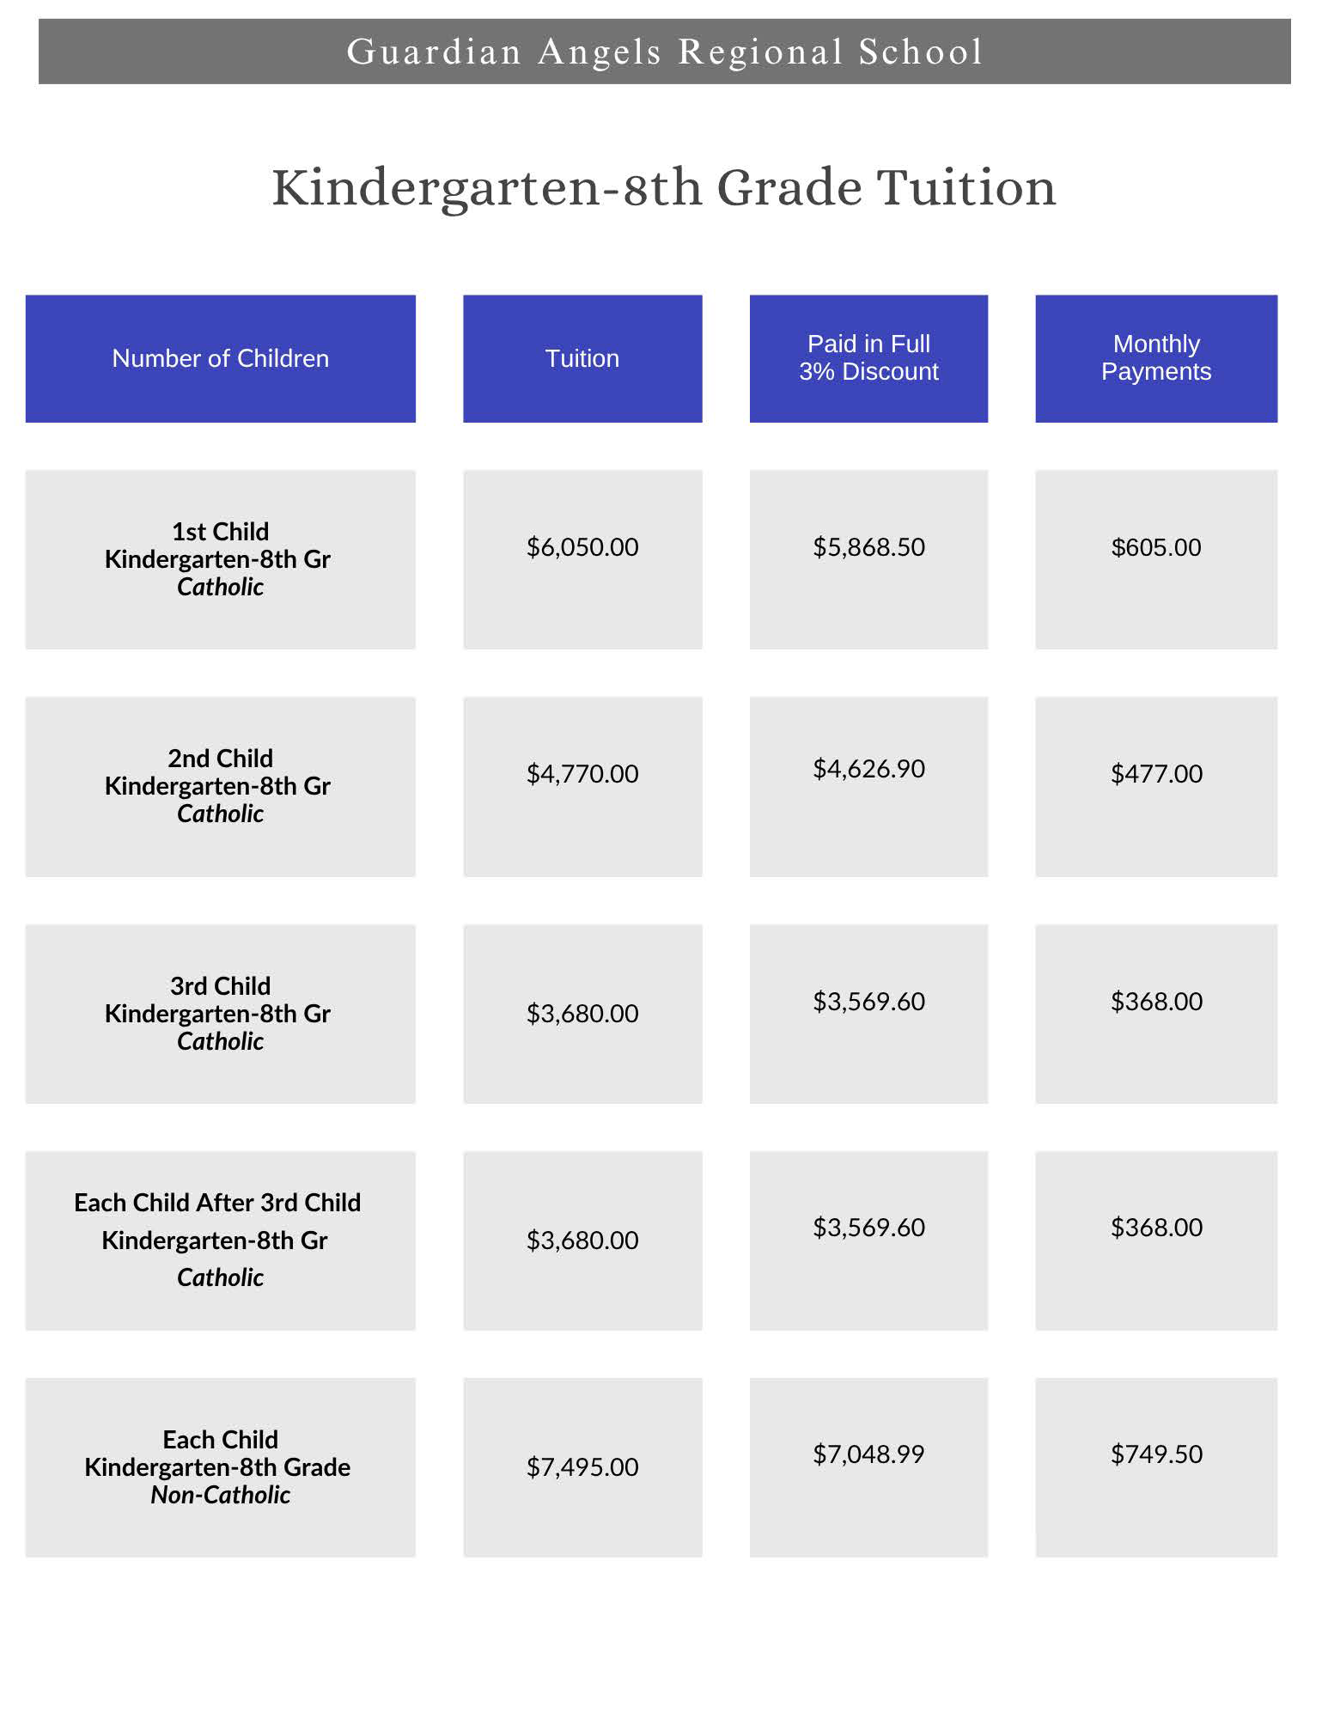
Task: Click the $477.00 monthly payment
Action: (1156, 774)
